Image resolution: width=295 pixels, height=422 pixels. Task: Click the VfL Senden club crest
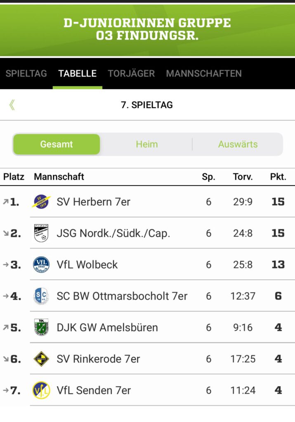(x=41, y=390)
